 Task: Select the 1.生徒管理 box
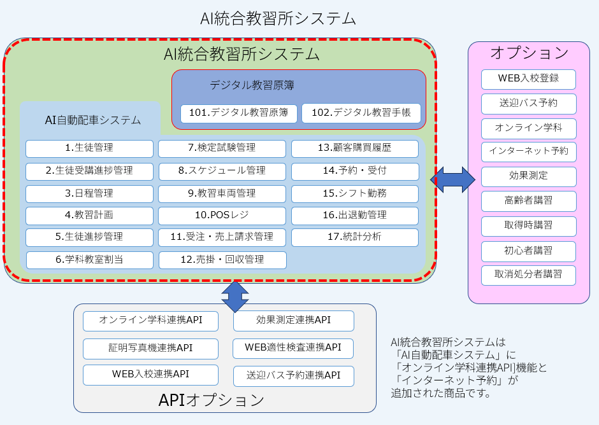(89, 148)
